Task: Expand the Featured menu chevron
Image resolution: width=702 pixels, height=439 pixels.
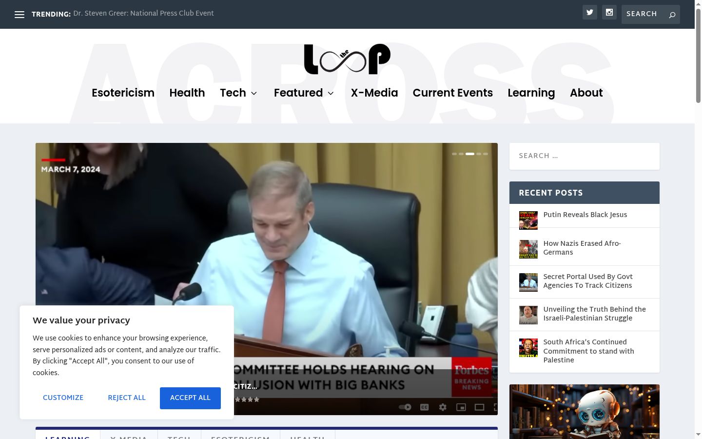Action: [x=331, y=93]
